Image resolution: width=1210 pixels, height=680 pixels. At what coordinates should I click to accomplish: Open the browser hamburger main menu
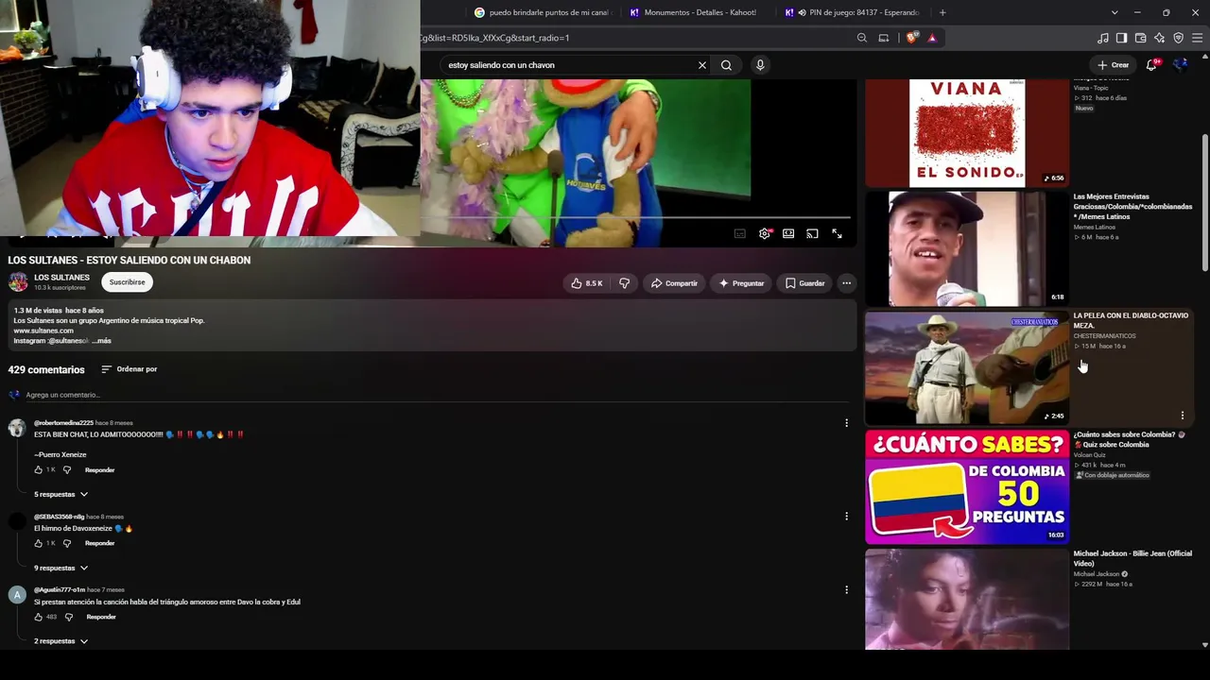point(1197,38)
